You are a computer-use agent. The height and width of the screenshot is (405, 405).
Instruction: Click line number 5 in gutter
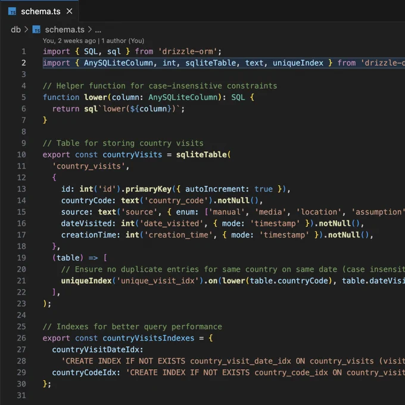point(24,97)
